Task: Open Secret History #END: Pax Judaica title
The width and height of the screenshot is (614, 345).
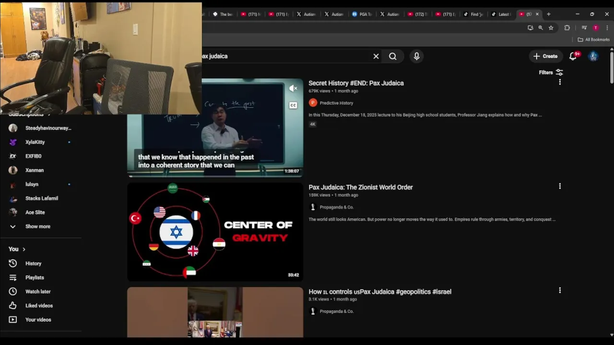Action: tap(356, 83)
